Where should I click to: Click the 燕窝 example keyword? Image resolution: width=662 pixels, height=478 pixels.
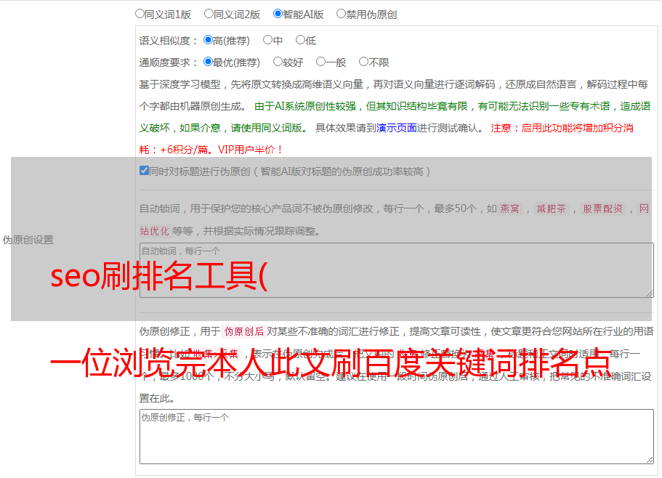click(509, 208)
